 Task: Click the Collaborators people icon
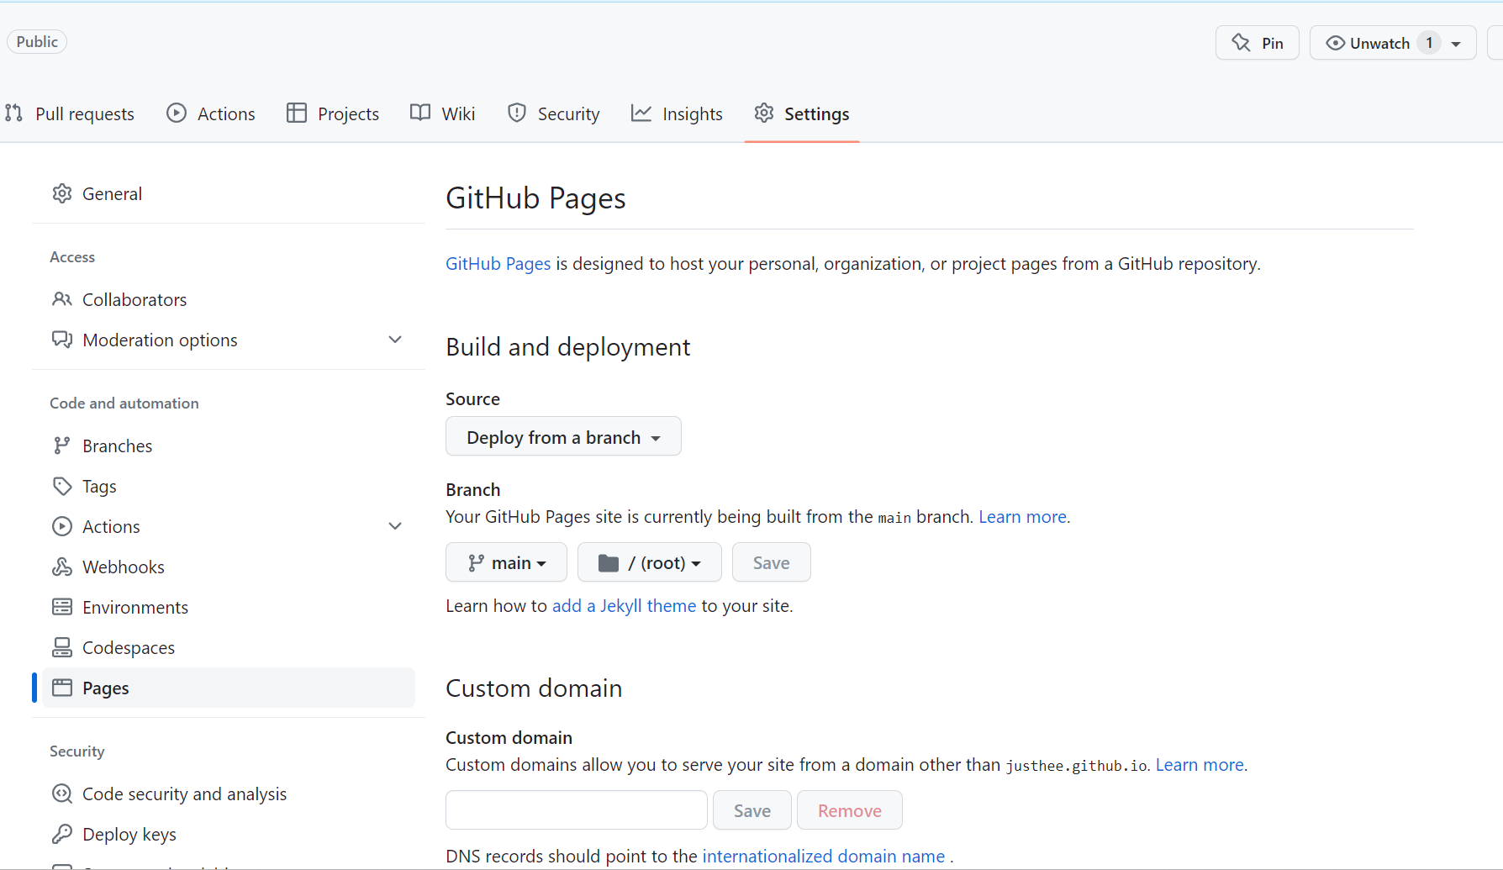pos(62,299)
